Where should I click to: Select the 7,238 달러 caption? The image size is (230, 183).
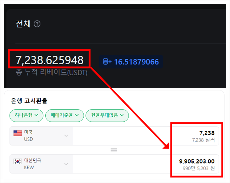(x=203, y=140)
